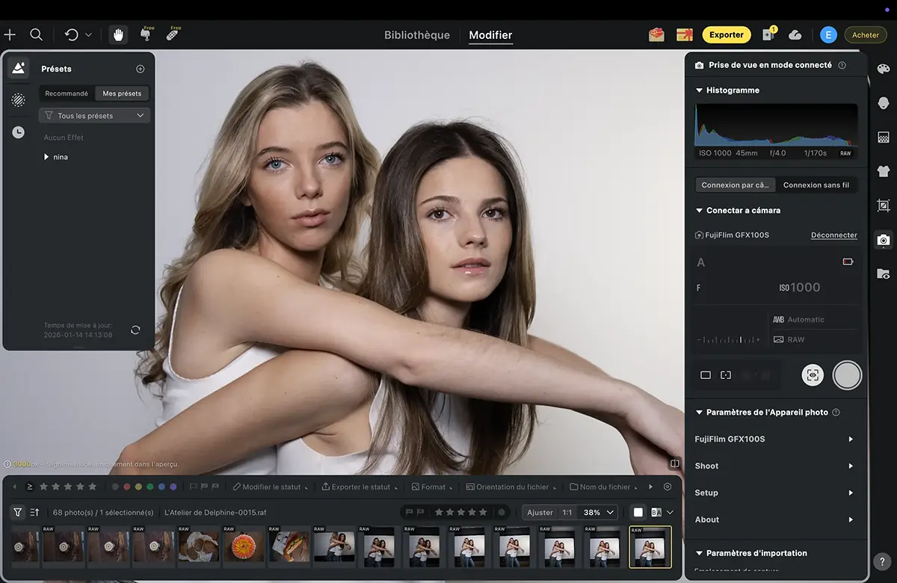
Task: Click the Ajuster fit button
Action: tap(540, 513)
